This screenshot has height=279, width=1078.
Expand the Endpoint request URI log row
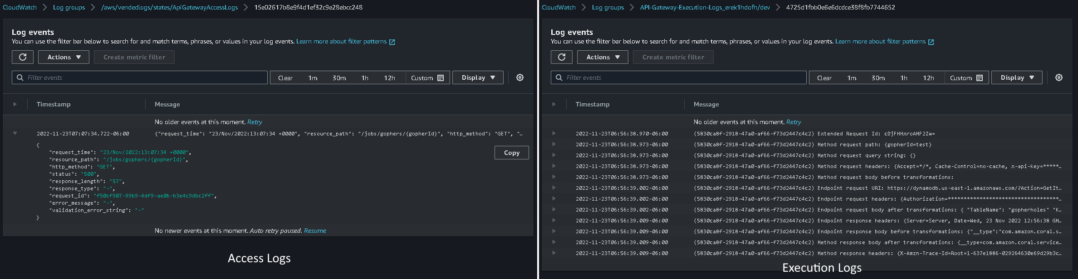[554, 188]
